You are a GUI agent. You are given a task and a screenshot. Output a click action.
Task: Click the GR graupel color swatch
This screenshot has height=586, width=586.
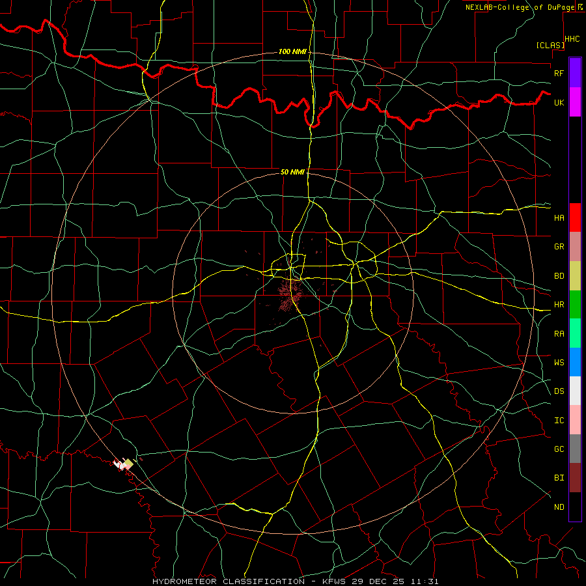click(575, 247)
